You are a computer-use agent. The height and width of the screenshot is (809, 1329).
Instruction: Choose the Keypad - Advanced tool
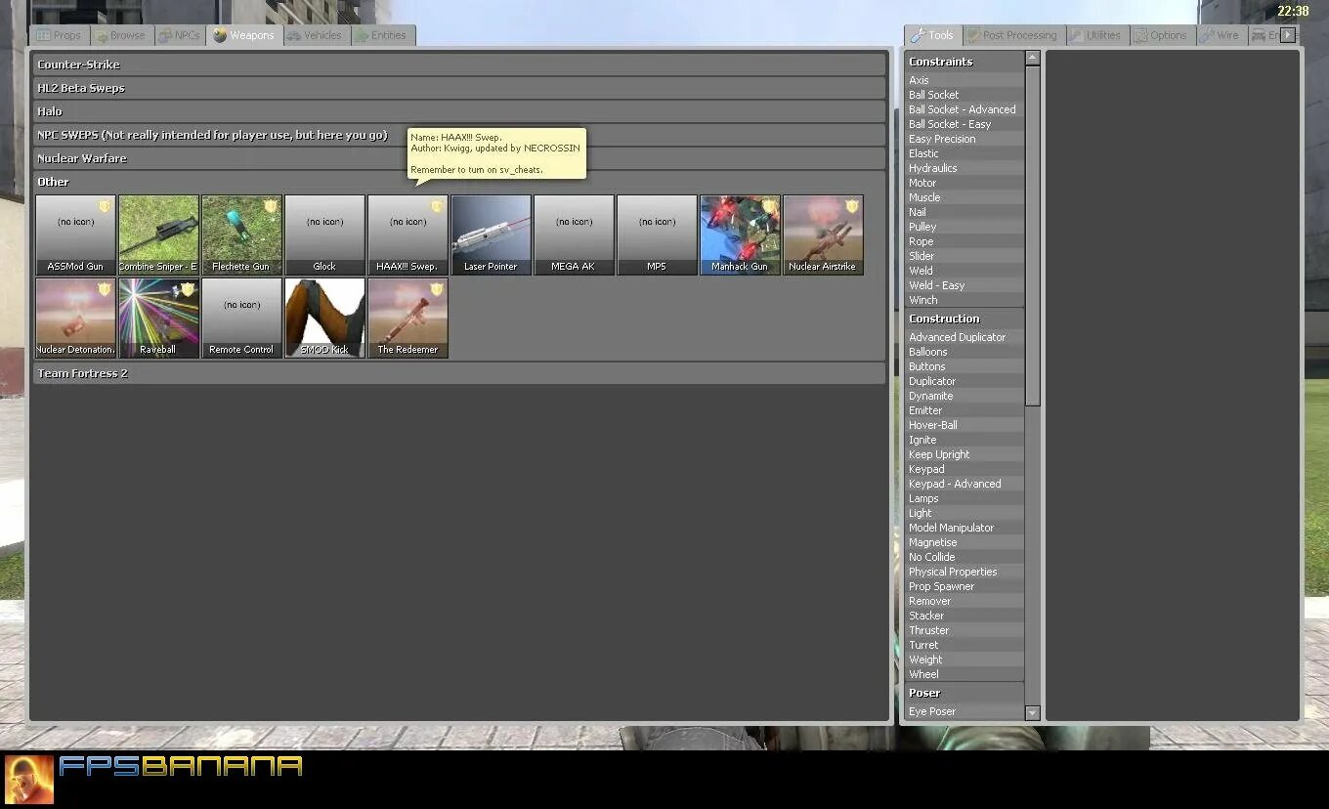tap(965, 484)
